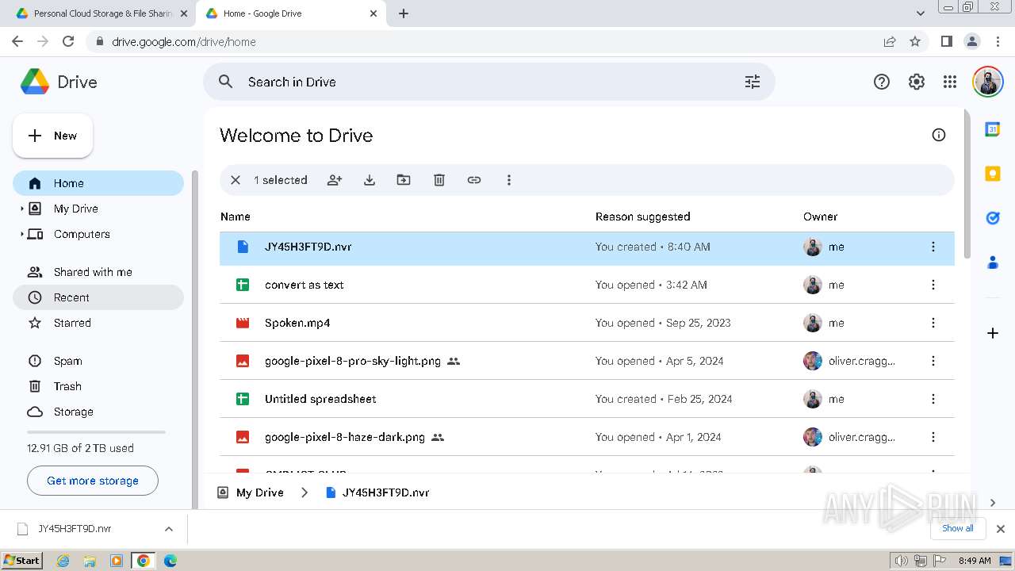Open Contacts side panel icon

coord(993,263)
